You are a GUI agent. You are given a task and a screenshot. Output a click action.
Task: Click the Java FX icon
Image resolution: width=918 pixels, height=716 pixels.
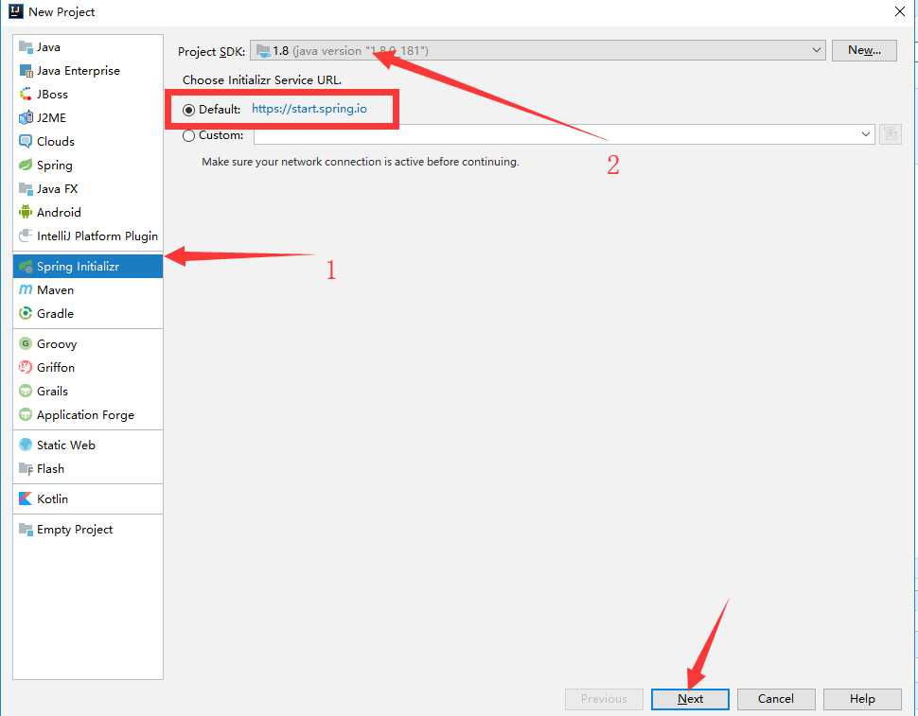[x=26, y=189]
